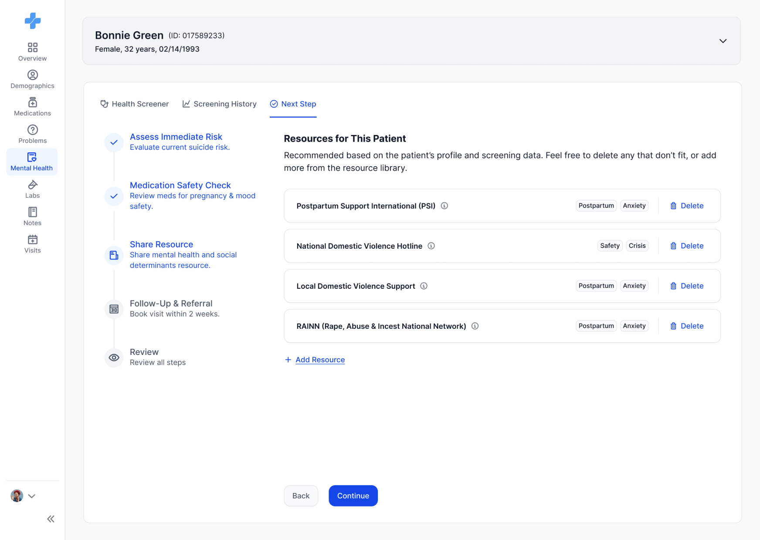Viewport: 760px width, 540px height.
Task: Switch to the Health Screener tab
Action: click(134, 104)
